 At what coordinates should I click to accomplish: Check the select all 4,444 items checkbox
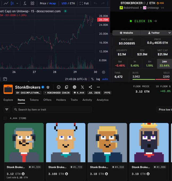click(x=5, y=118)
